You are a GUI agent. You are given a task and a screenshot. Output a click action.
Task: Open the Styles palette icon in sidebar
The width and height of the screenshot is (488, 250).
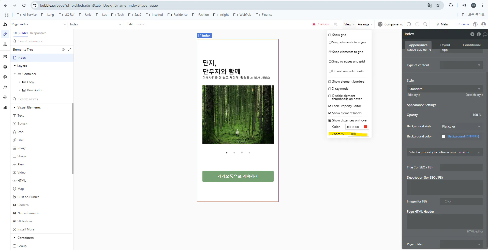5,77
